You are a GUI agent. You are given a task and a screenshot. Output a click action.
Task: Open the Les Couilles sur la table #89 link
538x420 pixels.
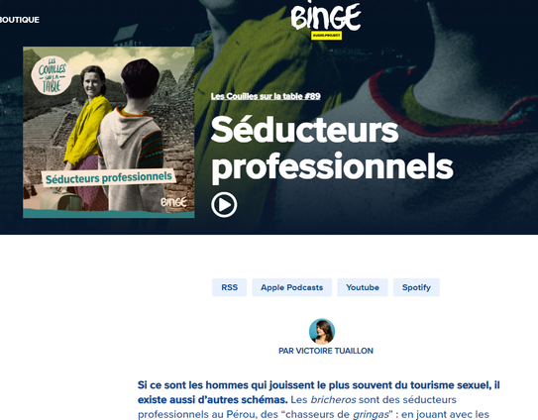tap(266, 96)
